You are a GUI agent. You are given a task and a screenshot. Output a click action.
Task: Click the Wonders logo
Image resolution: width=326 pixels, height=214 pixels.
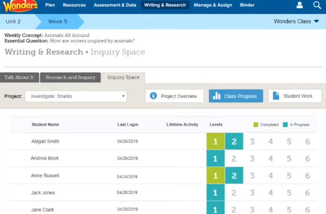20,5
